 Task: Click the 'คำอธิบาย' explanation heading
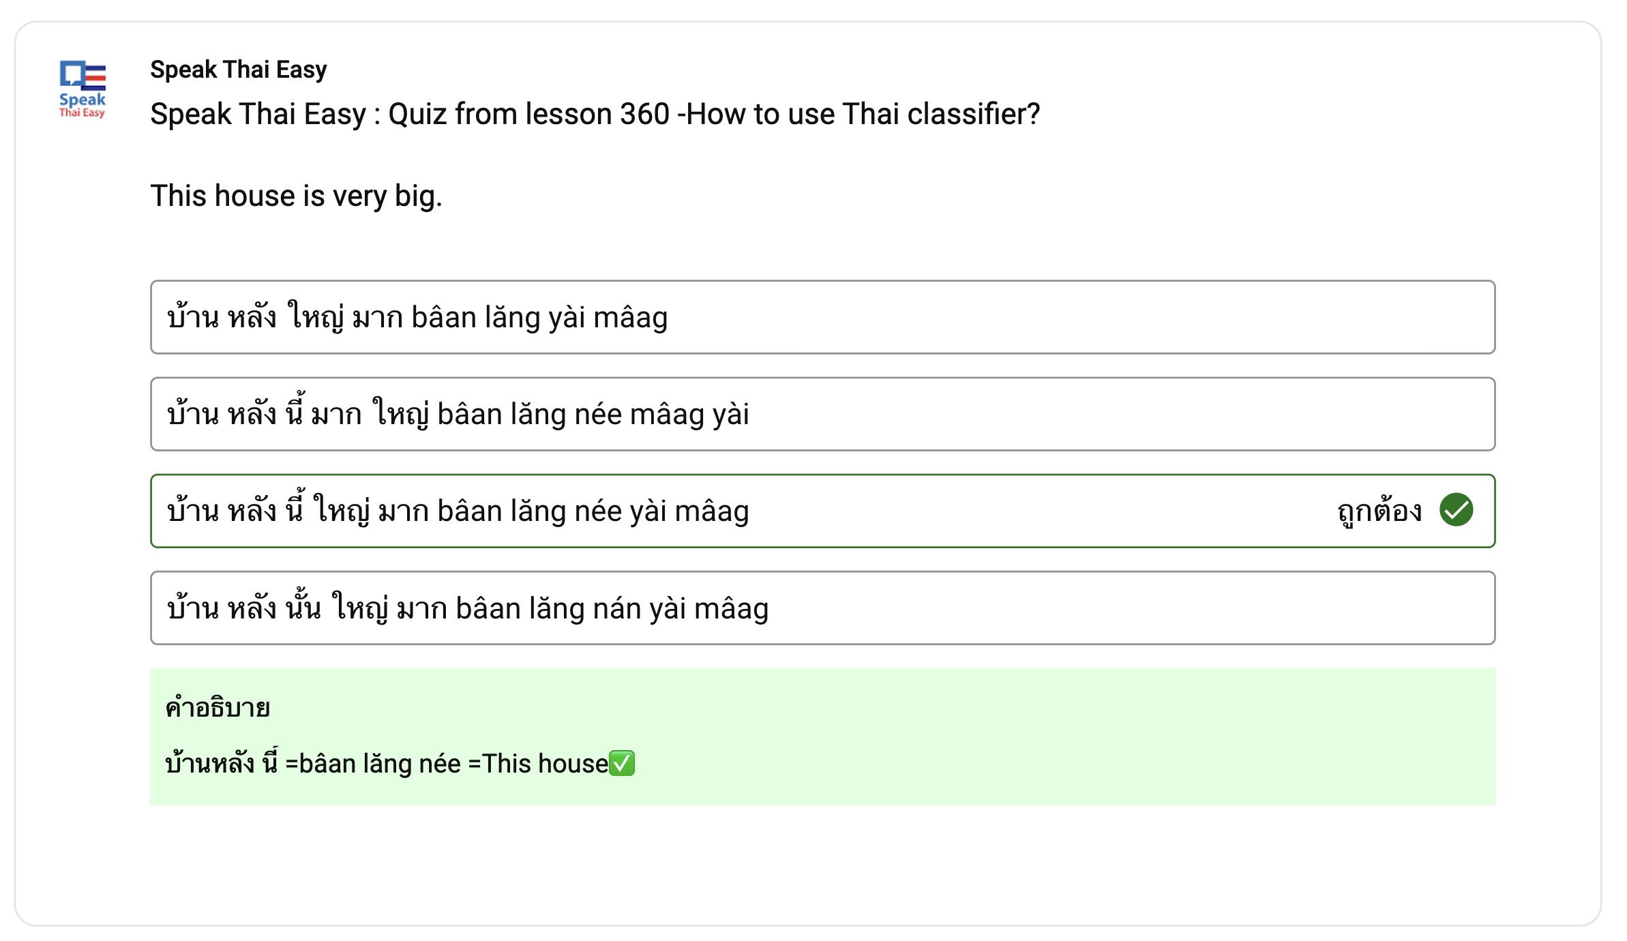tap(218, 707)
